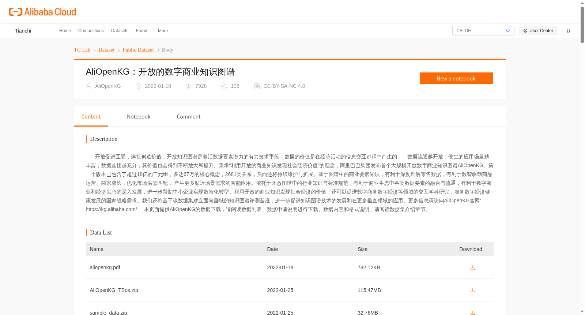
Task: Click the Body breadcrumb text
Action: [167, 50]
